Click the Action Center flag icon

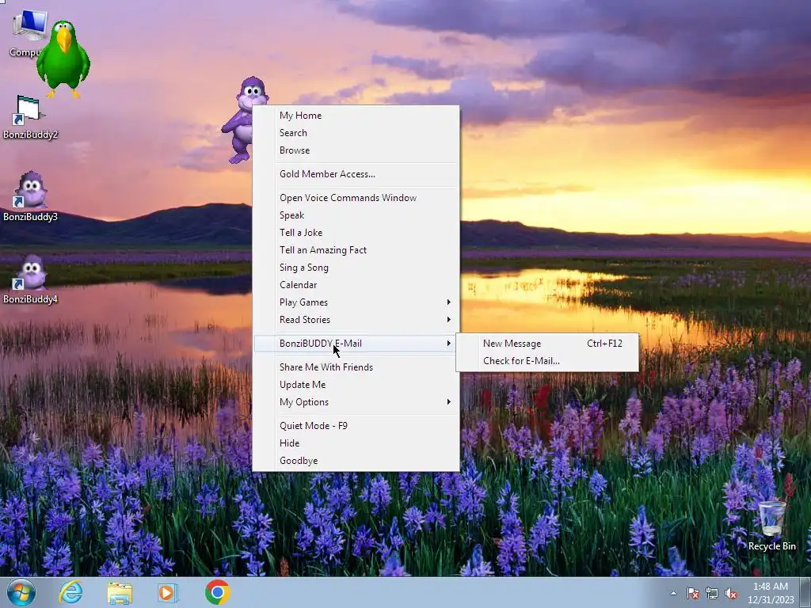click(x=692, y=593)
